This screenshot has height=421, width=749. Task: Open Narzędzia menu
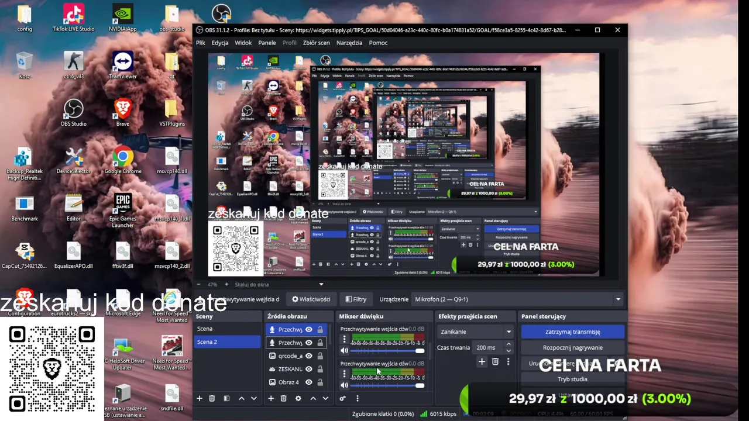pos(349,43)
